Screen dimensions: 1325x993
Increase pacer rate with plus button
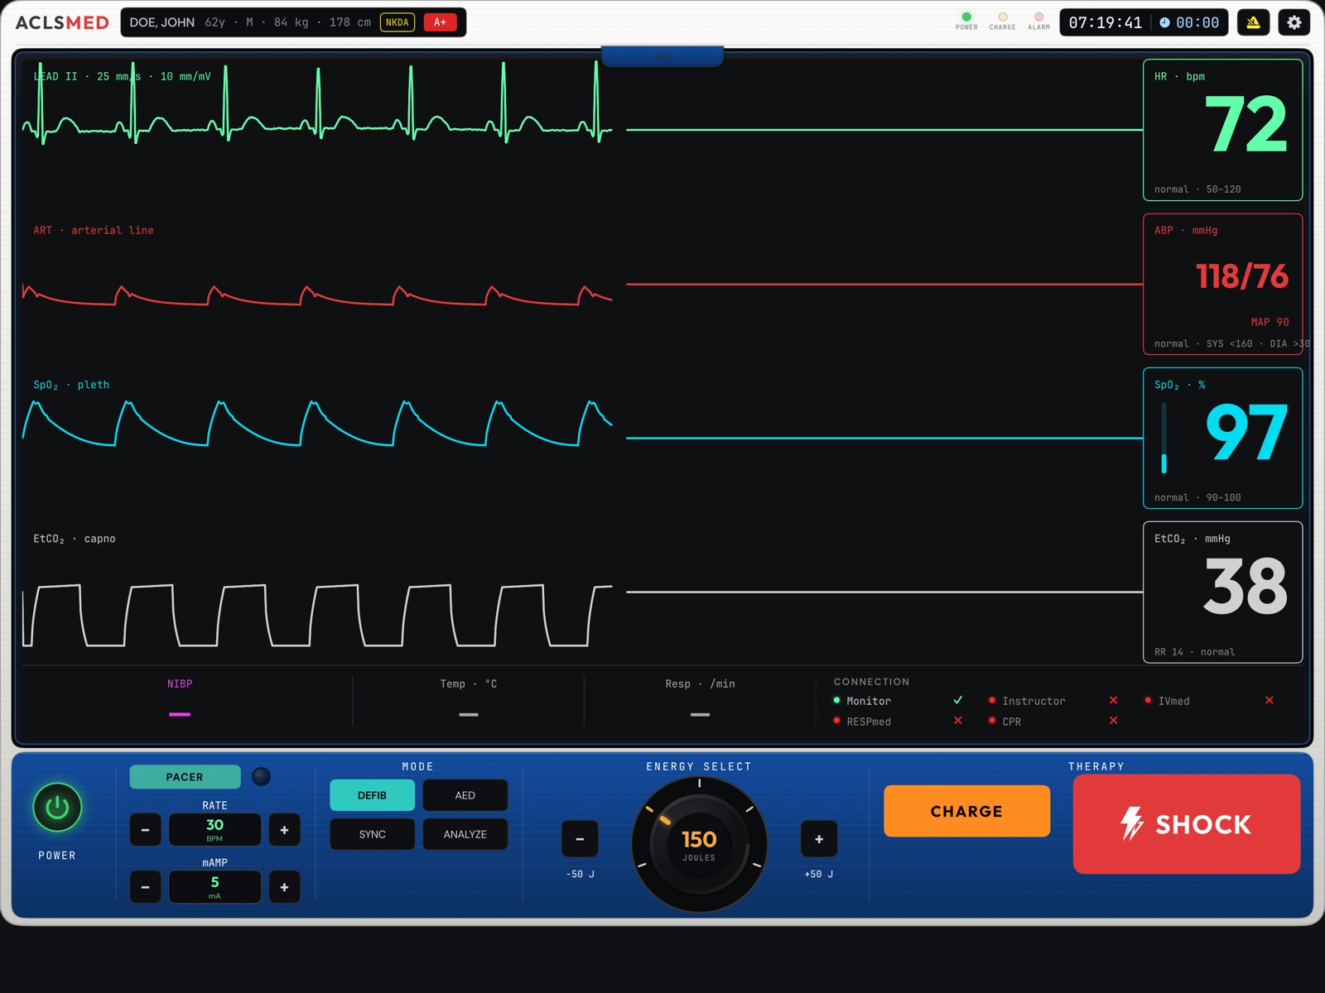pyautogui.click(x=284, y=829)
